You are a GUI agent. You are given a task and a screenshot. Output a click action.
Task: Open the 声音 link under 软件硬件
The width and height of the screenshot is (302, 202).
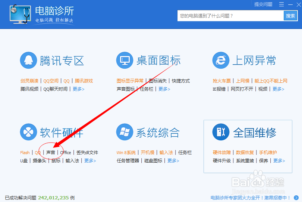51,153
